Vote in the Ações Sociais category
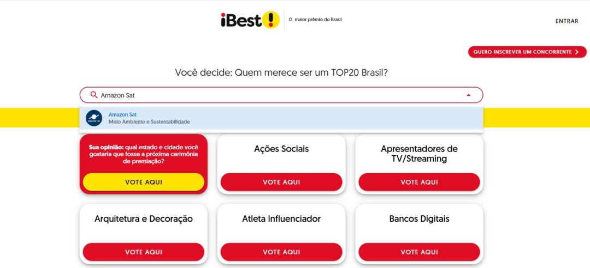Viewport: 590px width, 268px height. tap(281, 182)
